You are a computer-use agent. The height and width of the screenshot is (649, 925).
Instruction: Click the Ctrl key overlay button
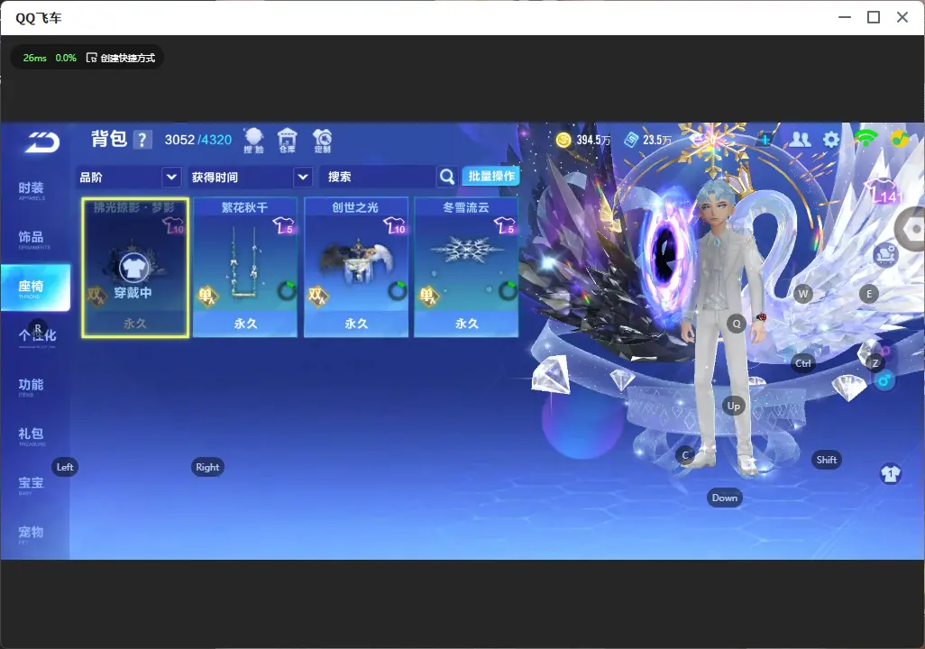coord(803,363)
